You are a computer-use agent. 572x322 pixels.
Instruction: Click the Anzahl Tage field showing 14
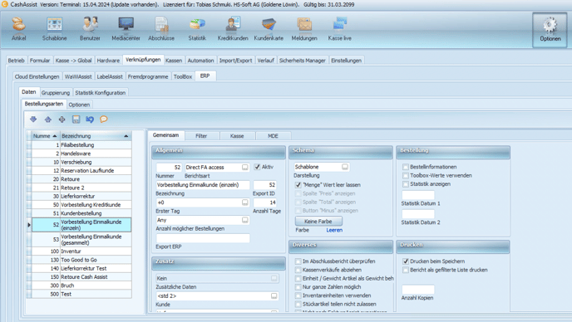[x=265, y=202]
